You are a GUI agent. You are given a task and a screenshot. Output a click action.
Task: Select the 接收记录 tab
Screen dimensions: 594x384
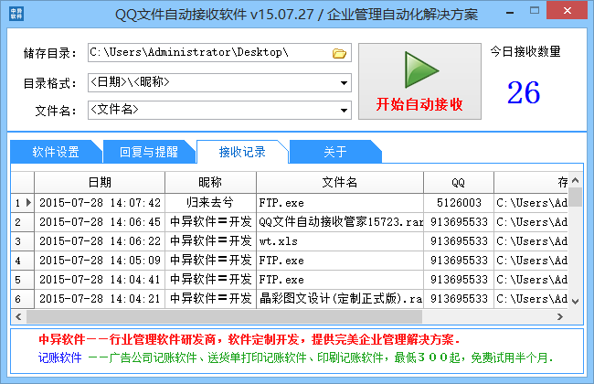pos(243,152)
